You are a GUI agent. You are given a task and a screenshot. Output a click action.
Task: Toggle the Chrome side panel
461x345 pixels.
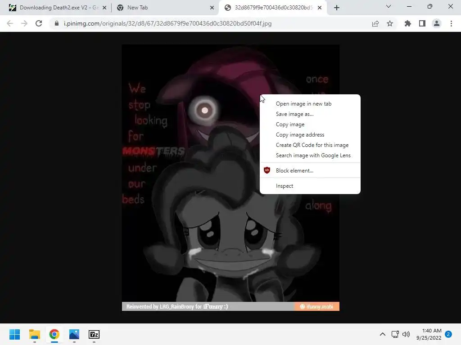(422, 23)
